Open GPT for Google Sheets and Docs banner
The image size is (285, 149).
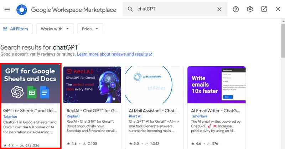[x=31, y=84]
